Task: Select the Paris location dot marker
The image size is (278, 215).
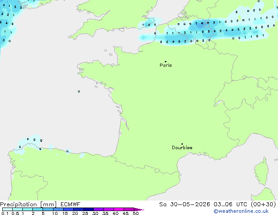Action: 166,61
